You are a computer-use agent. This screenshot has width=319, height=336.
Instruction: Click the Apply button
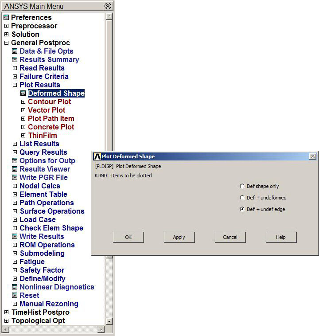pos(179,237)
